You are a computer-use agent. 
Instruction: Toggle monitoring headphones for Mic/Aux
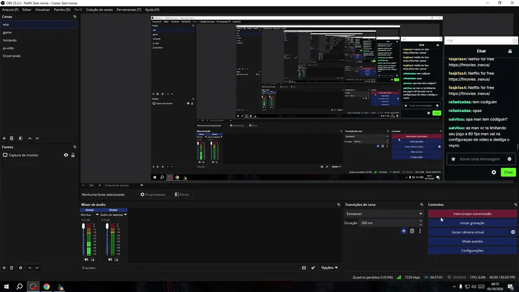point(92,260)
